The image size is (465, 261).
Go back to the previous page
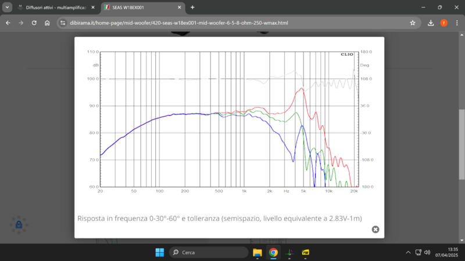8,23
